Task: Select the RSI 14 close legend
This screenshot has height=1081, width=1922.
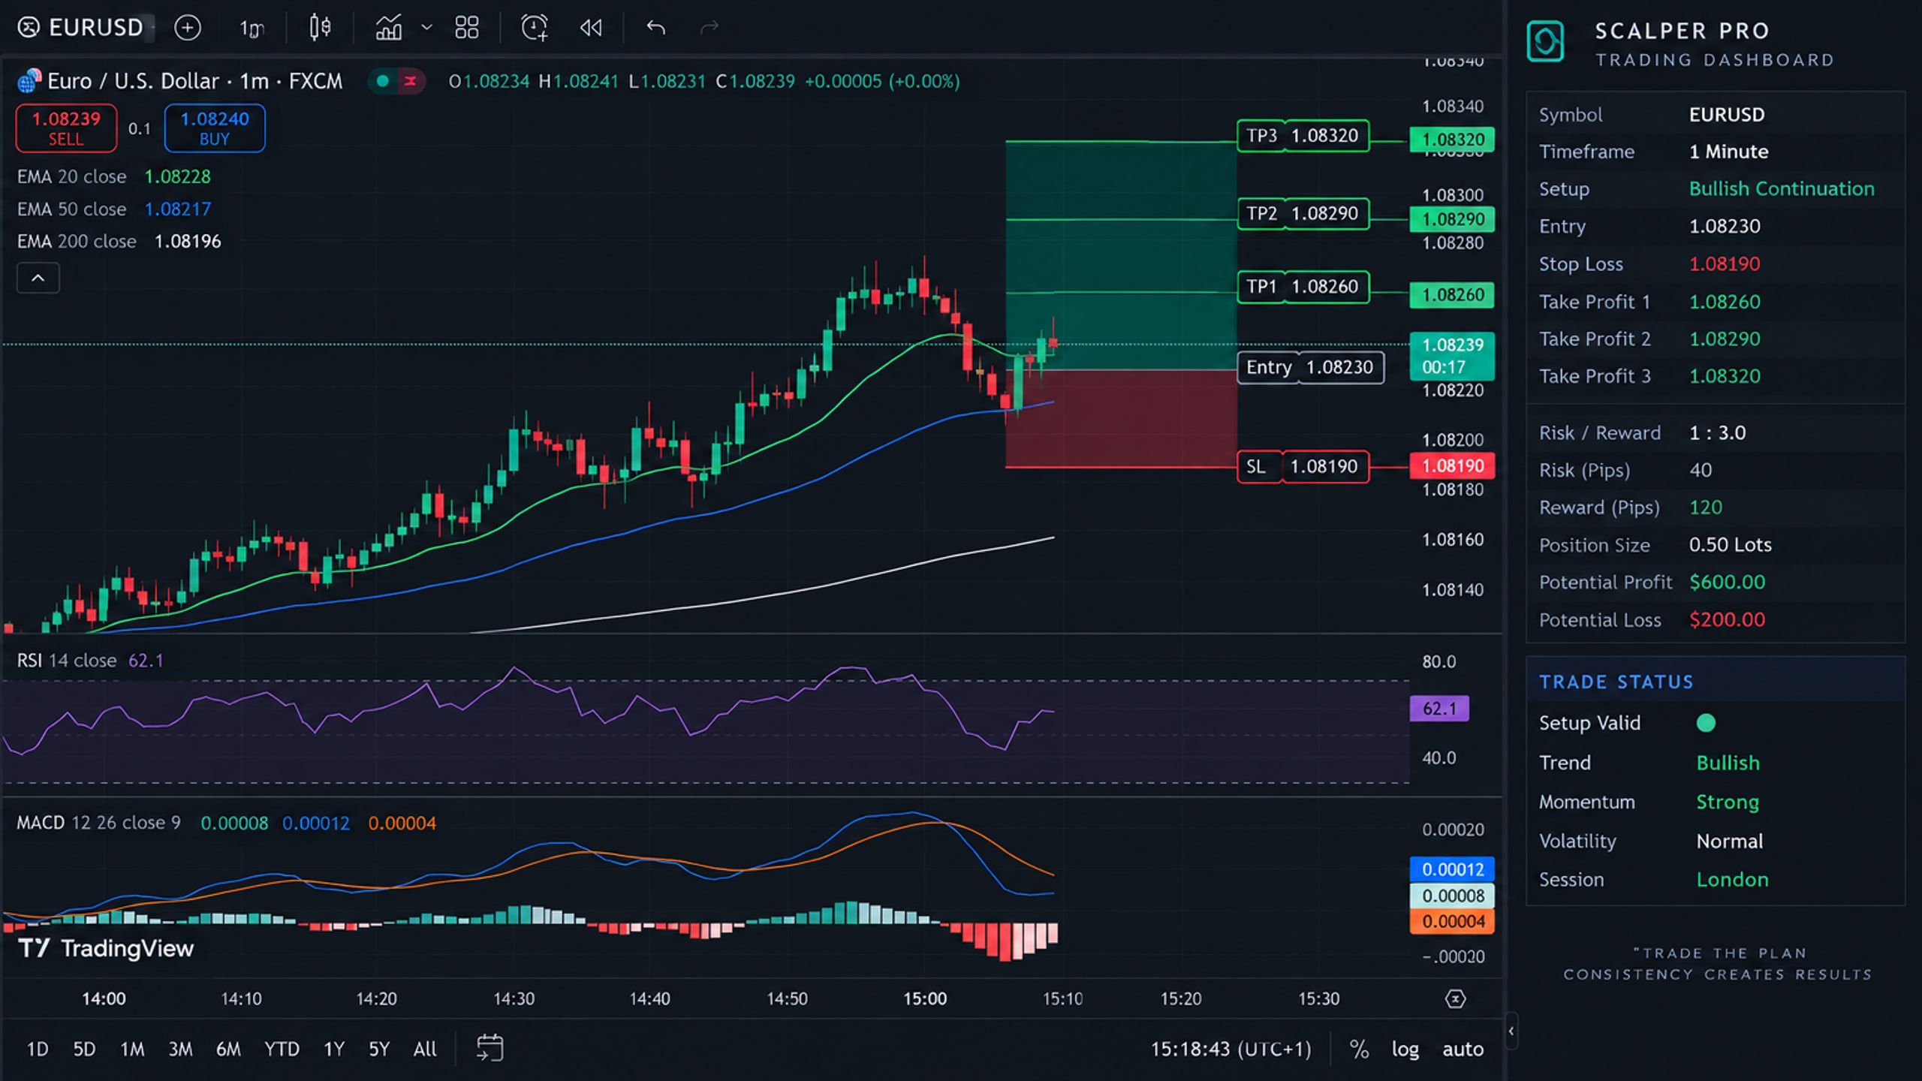Action: (90, 661)
